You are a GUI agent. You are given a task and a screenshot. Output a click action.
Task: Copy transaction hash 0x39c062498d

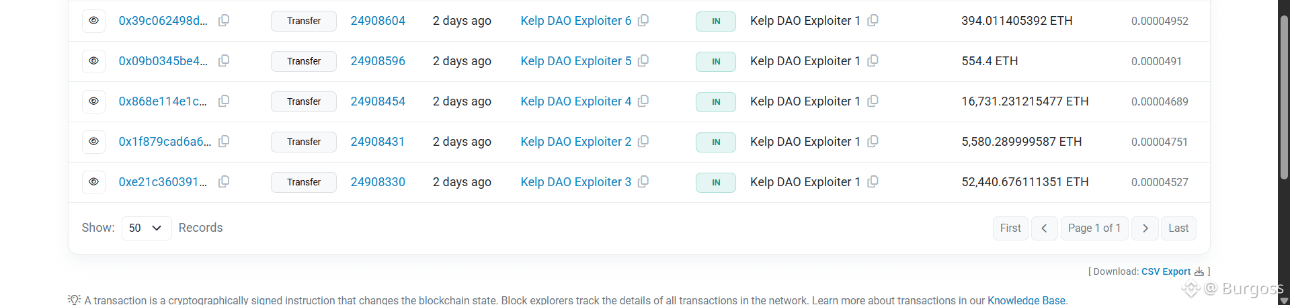pos(224,20)
